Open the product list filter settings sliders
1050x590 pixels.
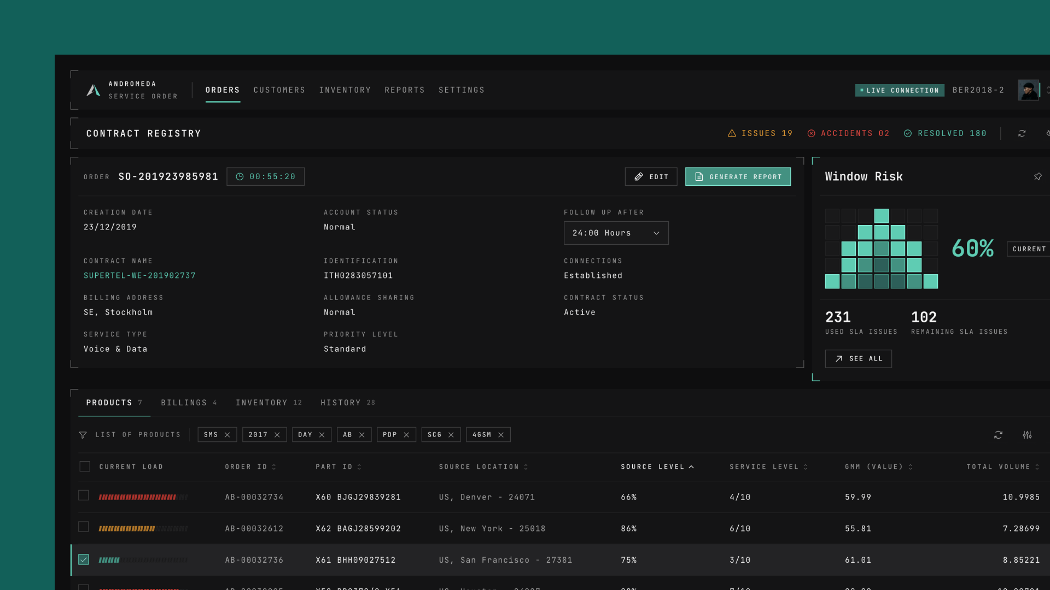1027,435
